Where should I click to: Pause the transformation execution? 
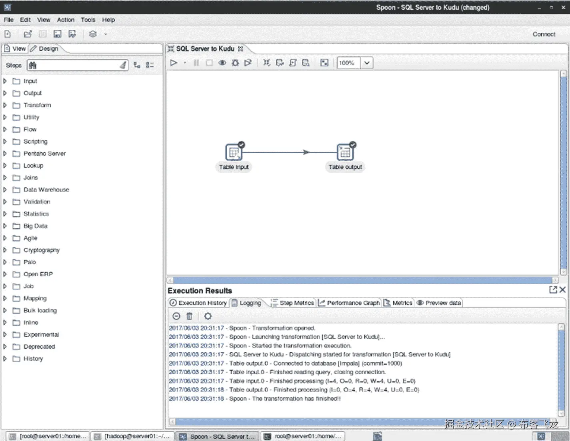click(x=196, y=62)
